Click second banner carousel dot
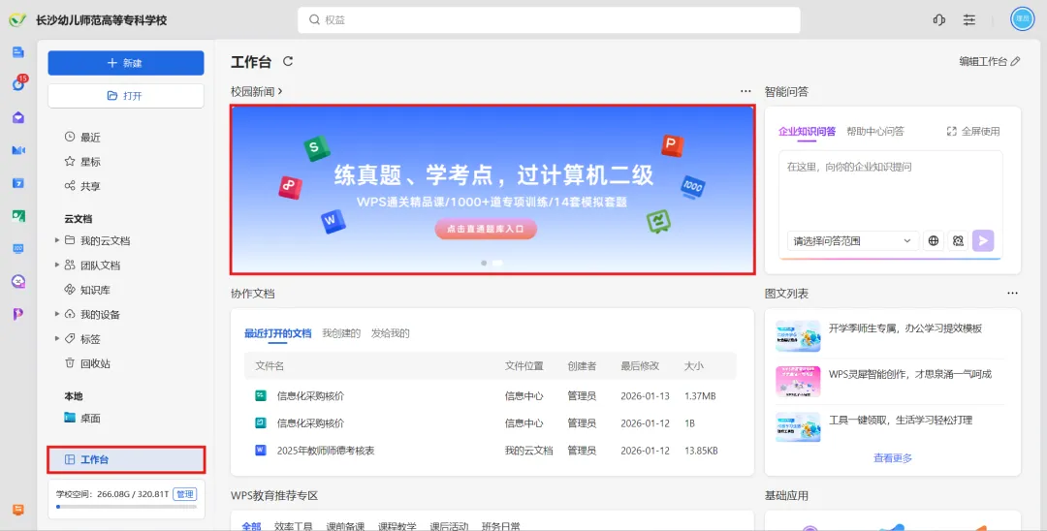The image size is (1047, 531). pyautogui.click(x=496, y=263)
